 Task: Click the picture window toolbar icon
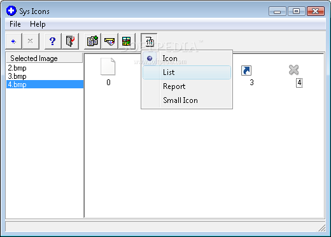tap(127, 41)
